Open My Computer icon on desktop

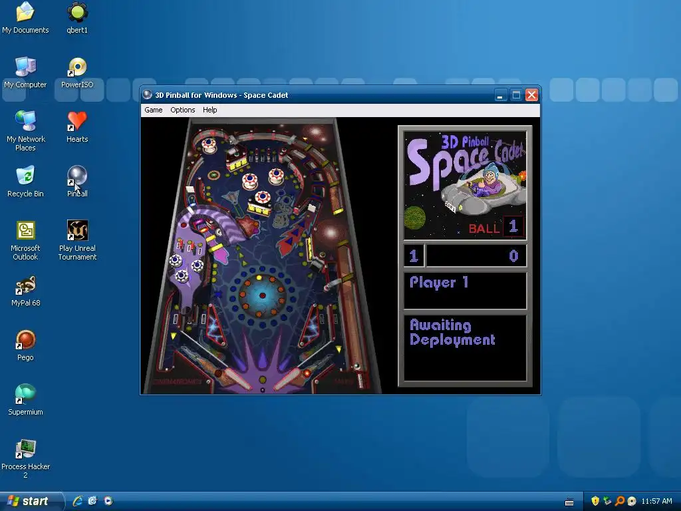point(25,73)
